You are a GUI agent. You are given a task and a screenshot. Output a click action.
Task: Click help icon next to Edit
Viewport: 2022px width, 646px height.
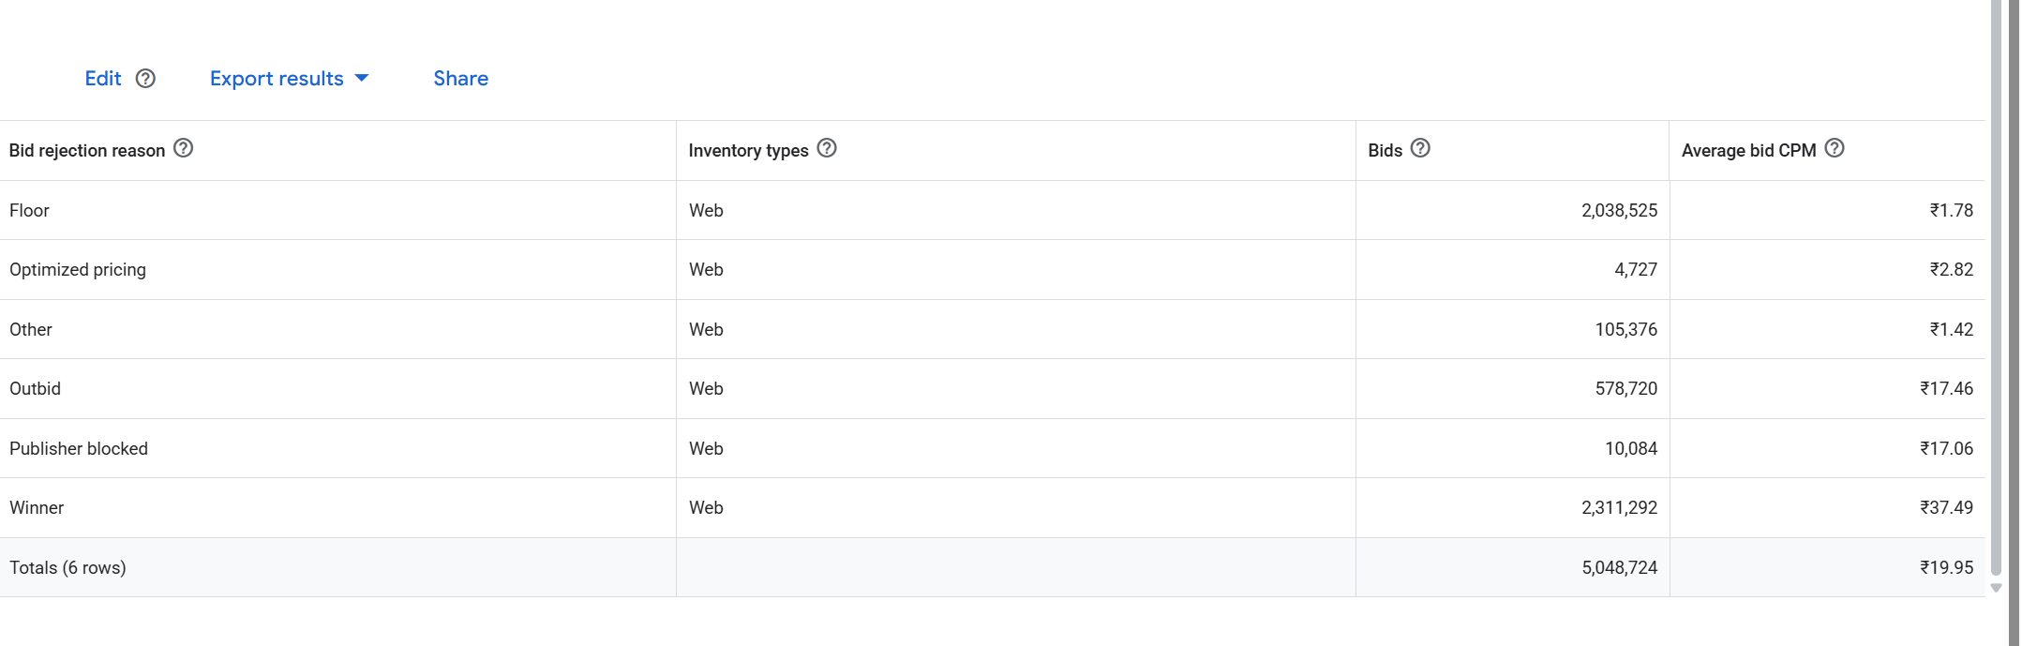[145, 79]
